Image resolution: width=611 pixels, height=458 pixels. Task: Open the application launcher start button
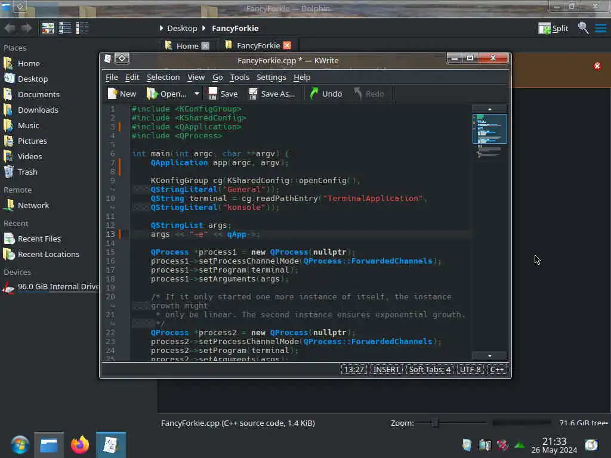point(20,445)
